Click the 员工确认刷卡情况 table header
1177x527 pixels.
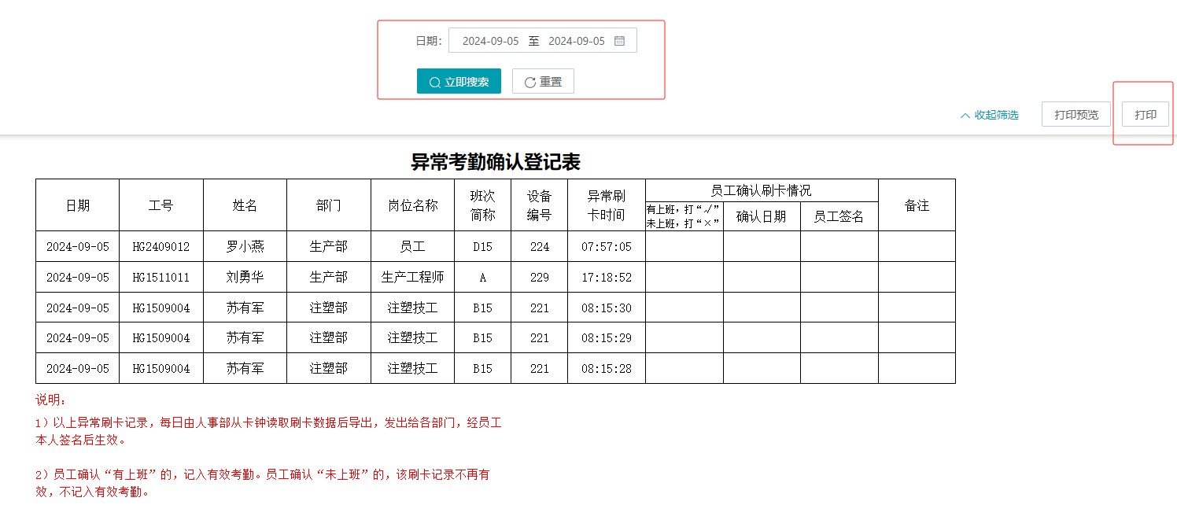[x=762, y=190]
